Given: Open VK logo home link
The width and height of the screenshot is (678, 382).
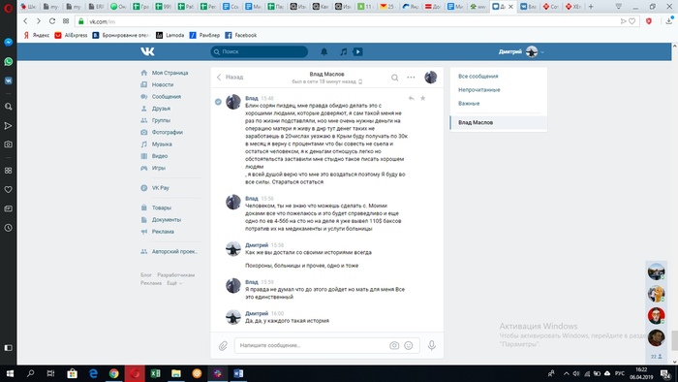Looking at the screenshot, I should click(147, 51).
